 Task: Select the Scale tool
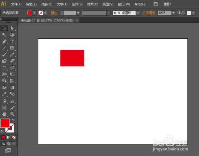(x=12, y=68)
